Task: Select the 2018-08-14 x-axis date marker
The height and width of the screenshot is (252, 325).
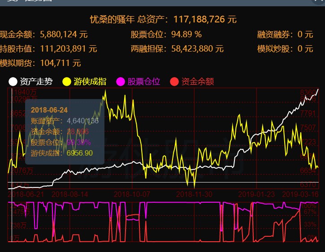Action: point(70,194)
